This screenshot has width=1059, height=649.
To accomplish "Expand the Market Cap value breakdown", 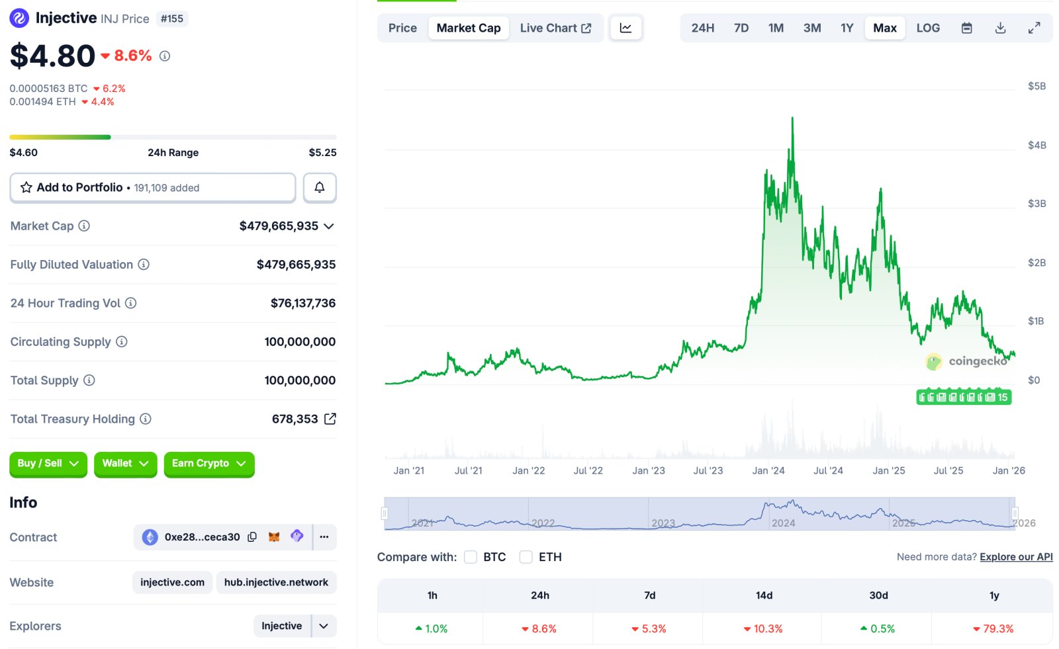I will click(328, 226).
